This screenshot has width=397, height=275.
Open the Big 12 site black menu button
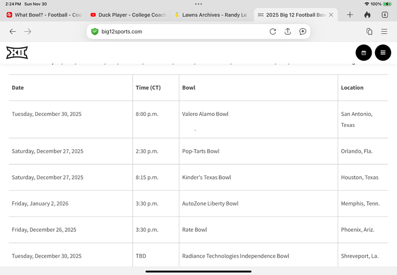383,53
